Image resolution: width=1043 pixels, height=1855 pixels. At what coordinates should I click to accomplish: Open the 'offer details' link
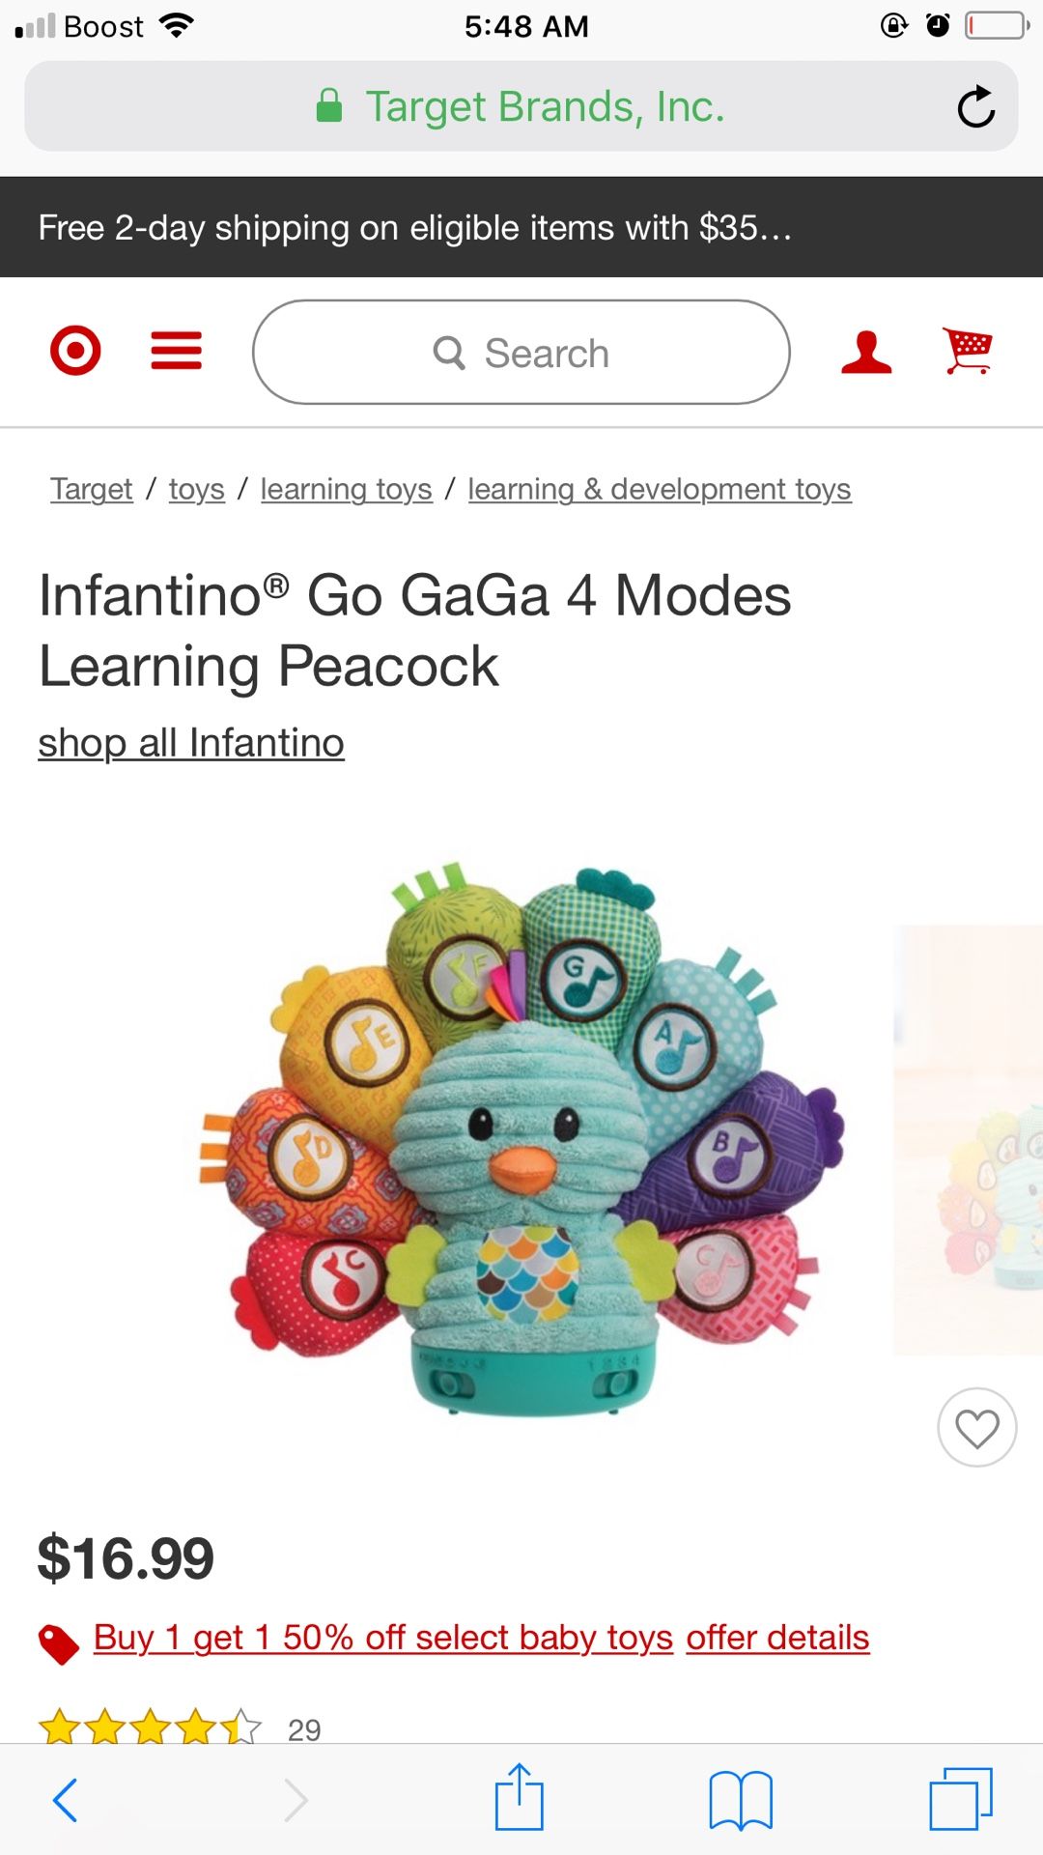(x=778, y=1638)
